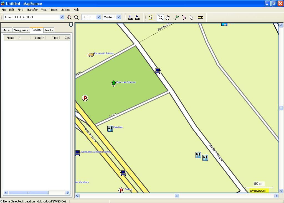Switch to the Waypoints tab
This screenshot has width=284, height=203.
[x=21, y=30]
